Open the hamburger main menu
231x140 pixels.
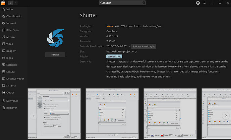coord(205,3)
